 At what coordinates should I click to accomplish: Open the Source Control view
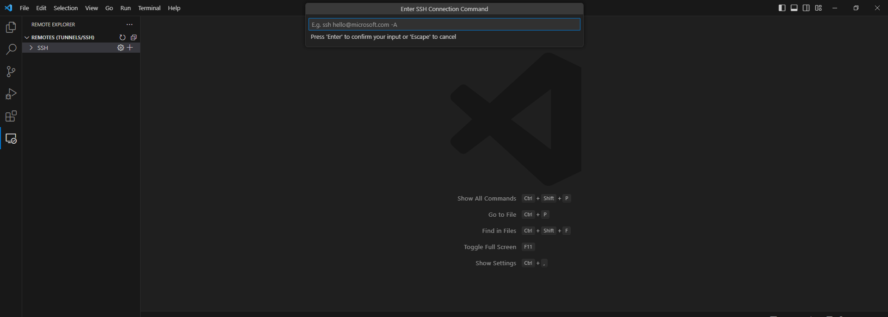pyautogui.click(x=11, y=72)
